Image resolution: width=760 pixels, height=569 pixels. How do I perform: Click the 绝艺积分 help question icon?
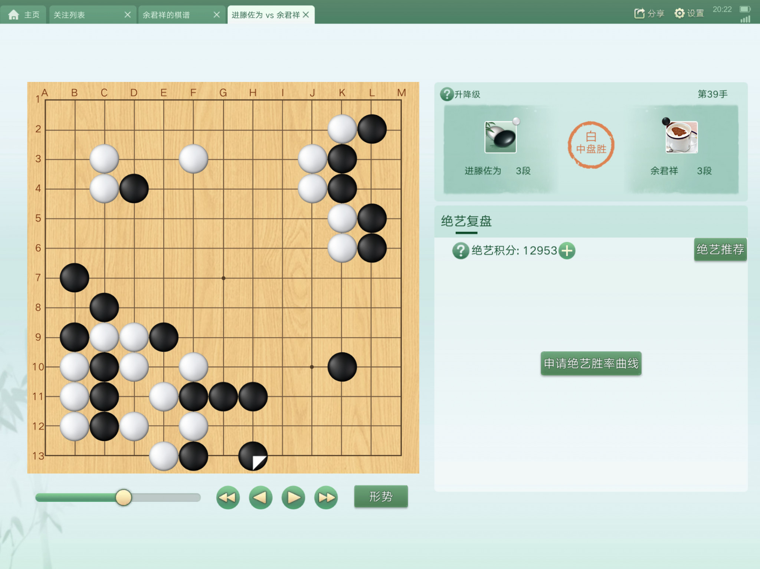click(x=461, y=251)
